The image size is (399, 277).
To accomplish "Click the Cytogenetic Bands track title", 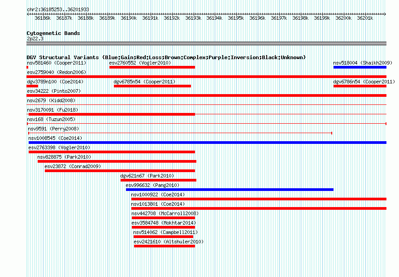I will (53, 33).
